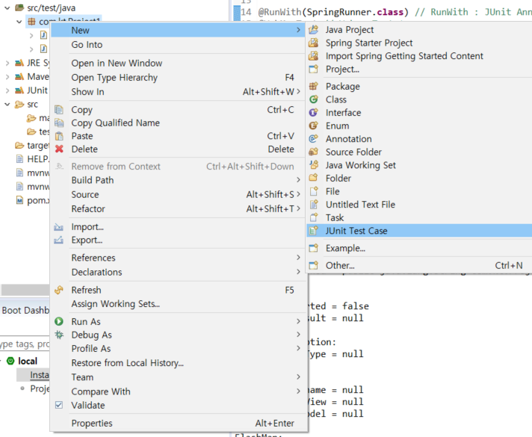This screenshot has width=532, height=437.
Task: Select Restore from Local History...
Action: (x=179, y=363)
